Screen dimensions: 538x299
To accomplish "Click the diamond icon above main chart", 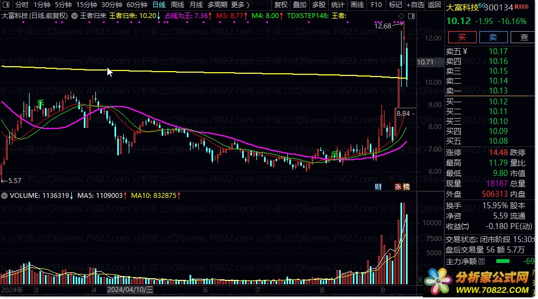I will tap(402, 16).
